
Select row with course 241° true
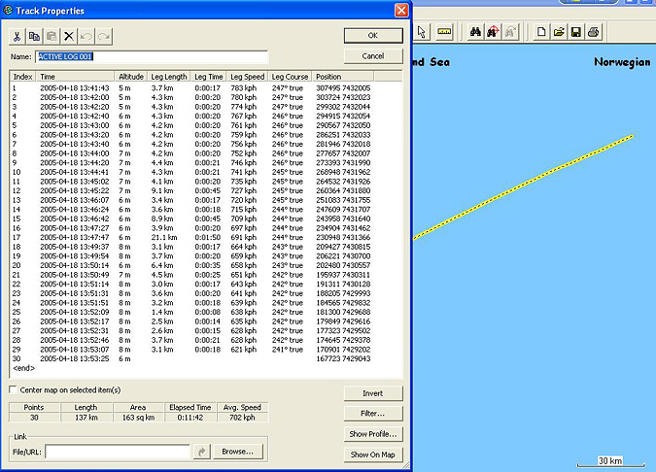(191, 350)
